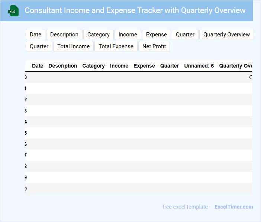The height and width of the screenshot is (222, 261).
Task: Select the Income column header in table
Action: point(119,66)
